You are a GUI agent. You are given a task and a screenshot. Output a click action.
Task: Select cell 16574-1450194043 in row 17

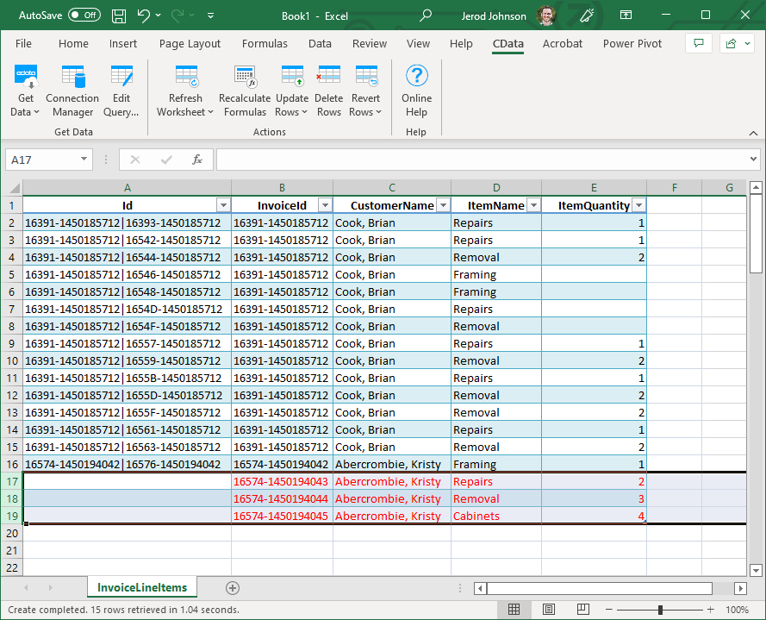pyautogui.click(x=282, y=482)
